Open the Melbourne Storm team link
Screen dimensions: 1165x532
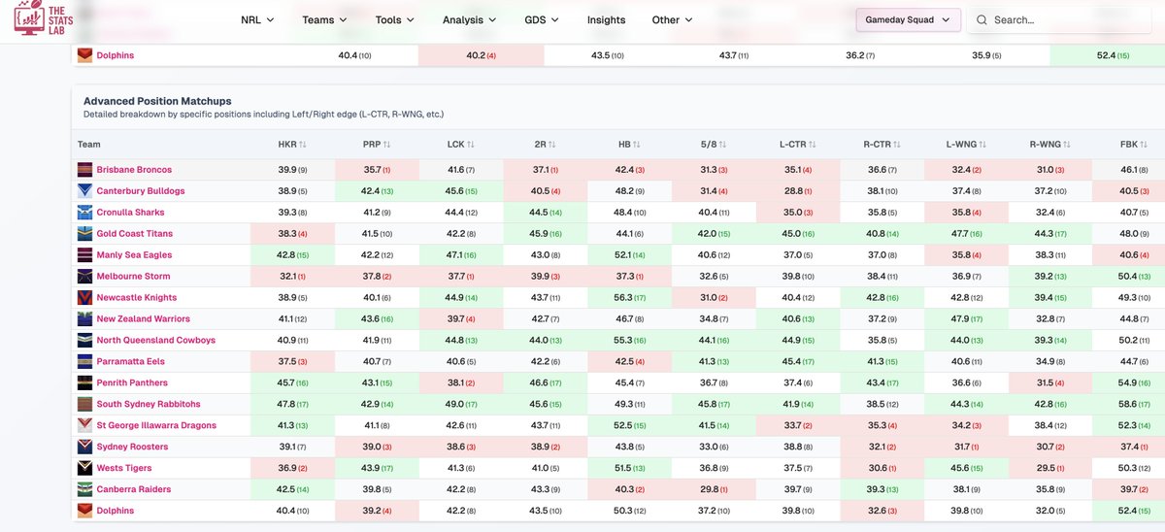pos(134,277)
